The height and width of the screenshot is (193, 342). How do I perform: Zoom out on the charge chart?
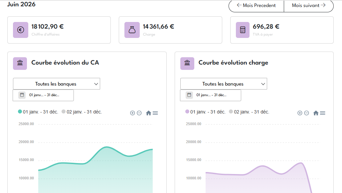pyautogui.click(x=306, y=113)
